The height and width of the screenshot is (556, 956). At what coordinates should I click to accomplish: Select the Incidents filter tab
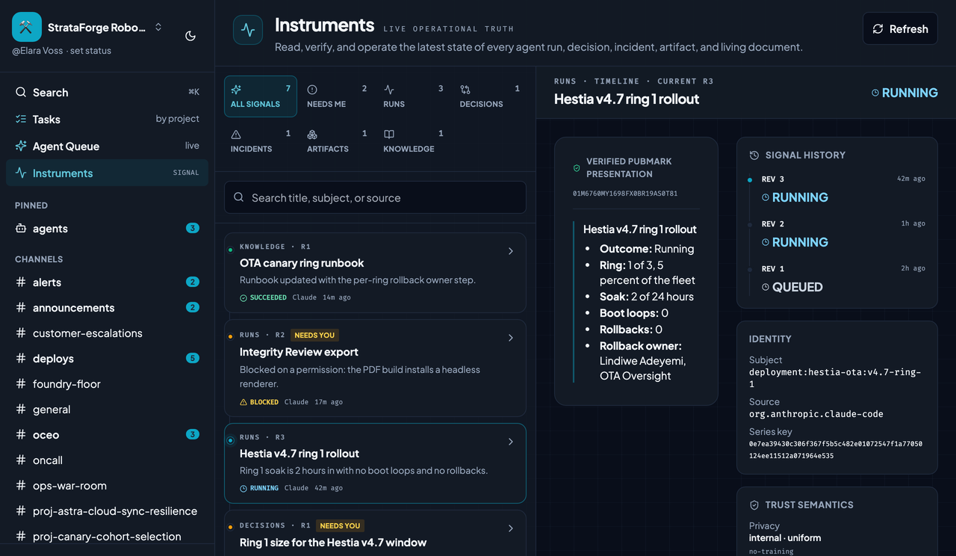point(261,141)
